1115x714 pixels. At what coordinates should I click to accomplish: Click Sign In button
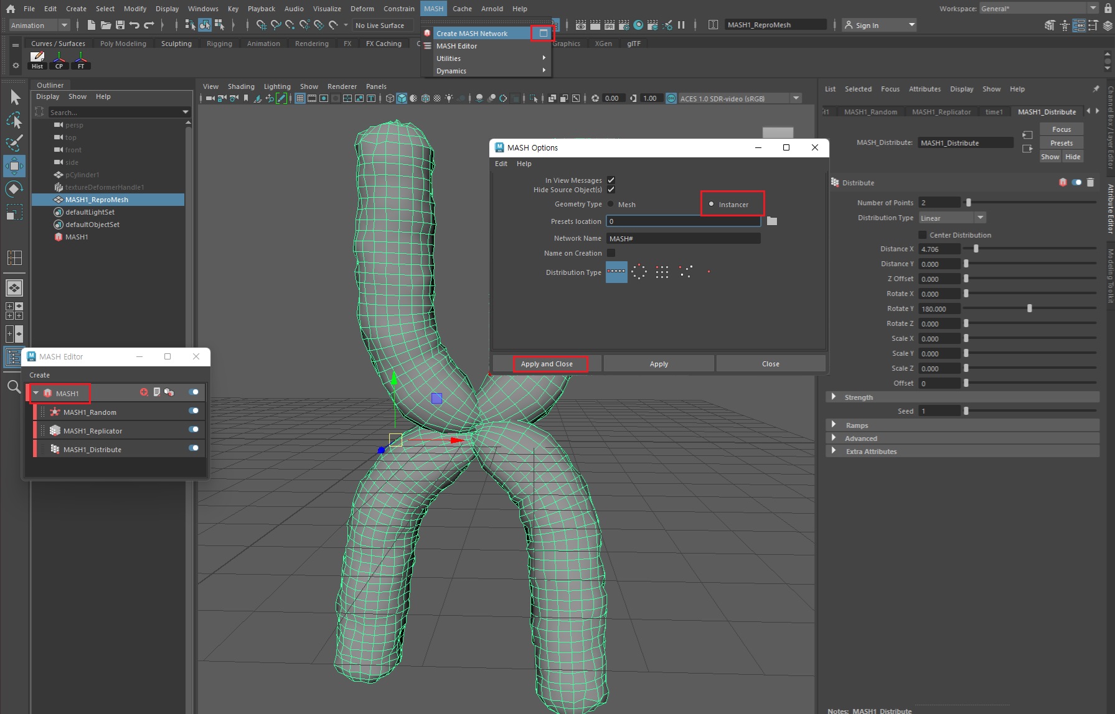pos(879,25)
